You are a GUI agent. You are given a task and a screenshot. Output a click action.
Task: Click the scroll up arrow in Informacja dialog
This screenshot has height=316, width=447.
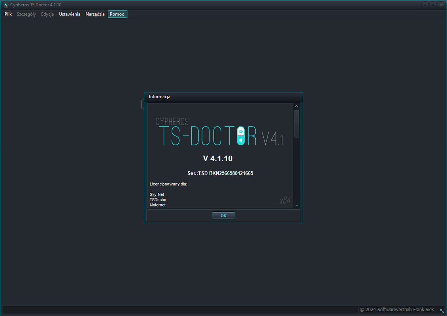tap(296, 106)
